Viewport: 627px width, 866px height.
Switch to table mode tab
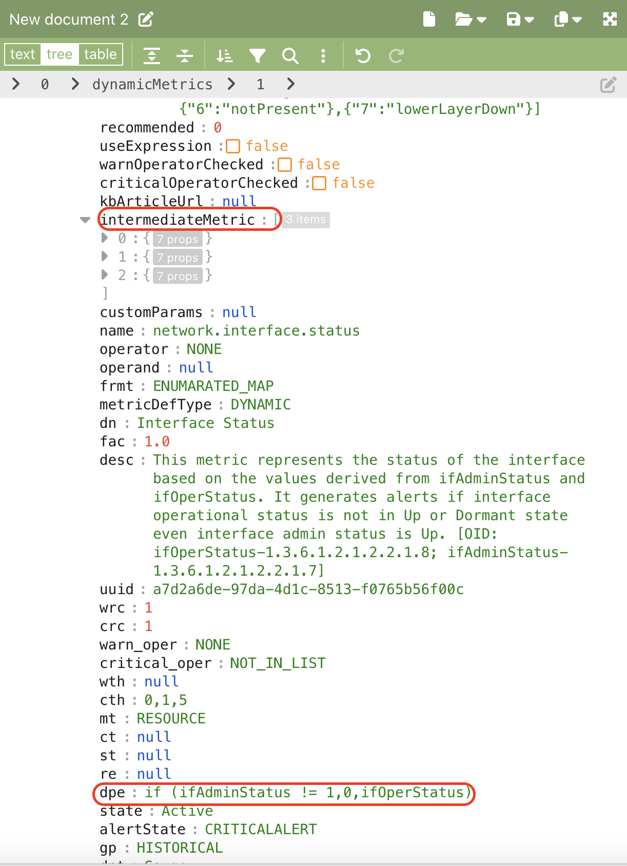point(100,54)
